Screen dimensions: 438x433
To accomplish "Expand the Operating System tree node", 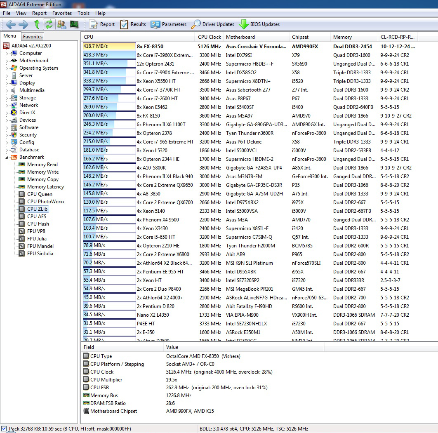I will tap(7, 68).
